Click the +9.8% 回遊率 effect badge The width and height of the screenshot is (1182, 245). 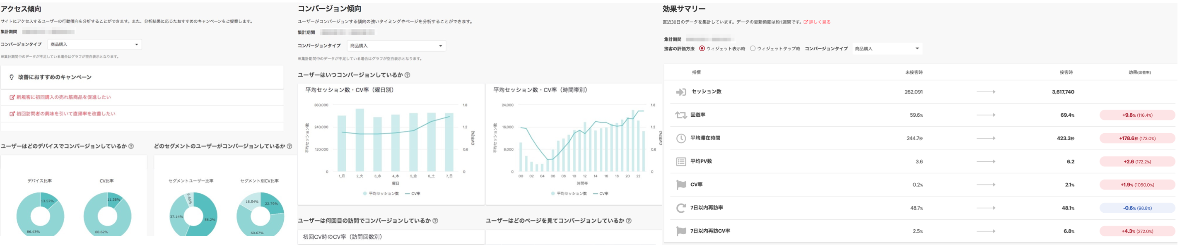[x=1138, y=115]
